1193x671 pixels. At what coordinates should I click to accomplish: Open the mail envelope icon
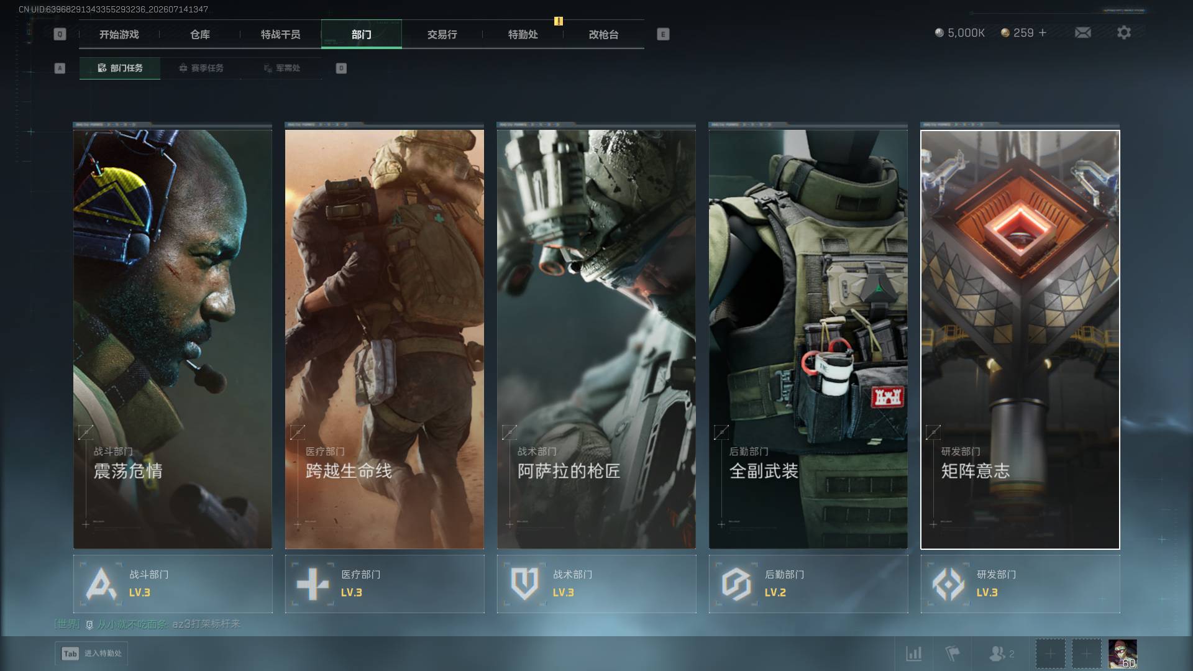pos(1082,32)
